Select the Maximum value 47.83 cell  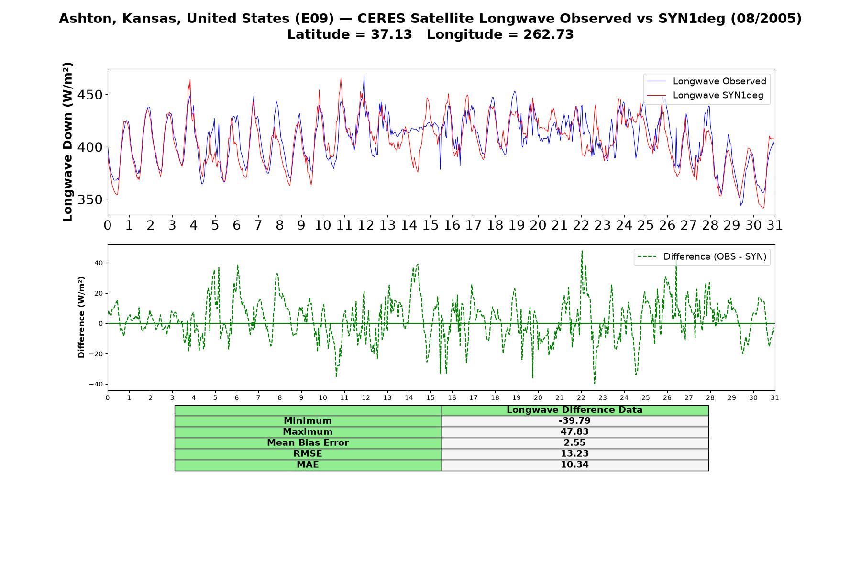(x=574, y=432)
